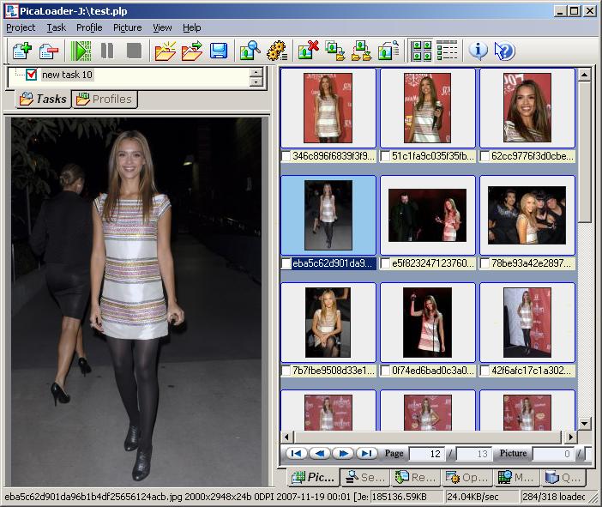Switch to detail list view
Image resolution: width=602 pixels, height=507 pixels.
point(447,51)
